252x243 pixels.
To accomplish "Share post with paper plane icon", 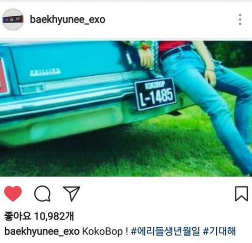I will pyautogui.click(x=71, y=193).
